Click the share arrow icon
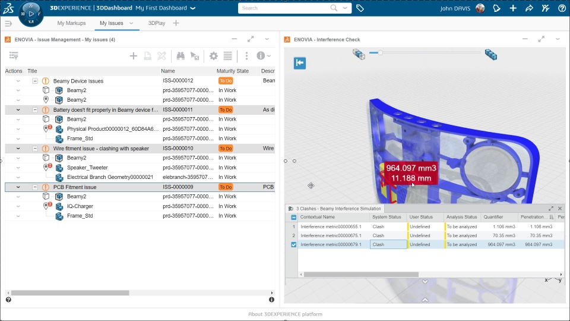 point(529,8)
